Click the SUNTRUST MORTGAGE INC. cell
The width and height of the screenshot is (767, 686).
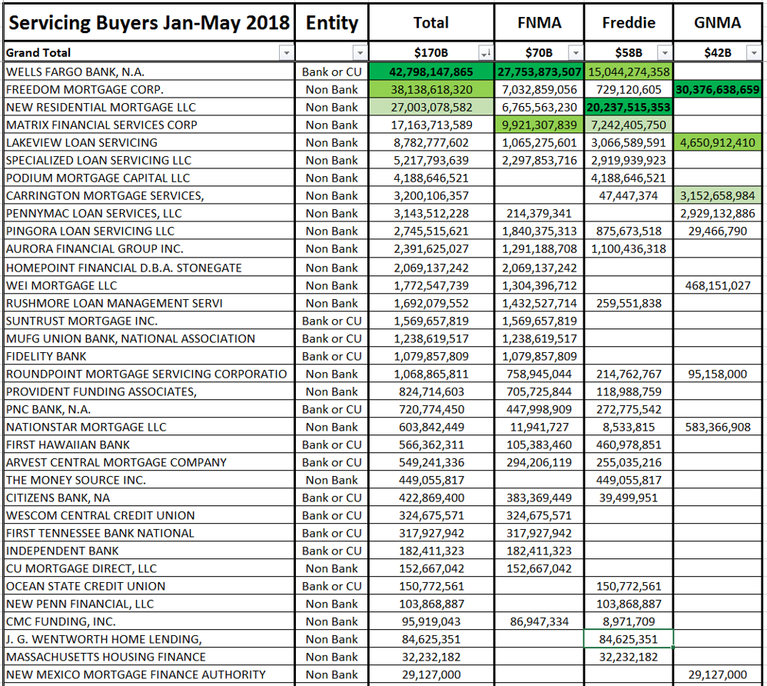tap(149, 321)
